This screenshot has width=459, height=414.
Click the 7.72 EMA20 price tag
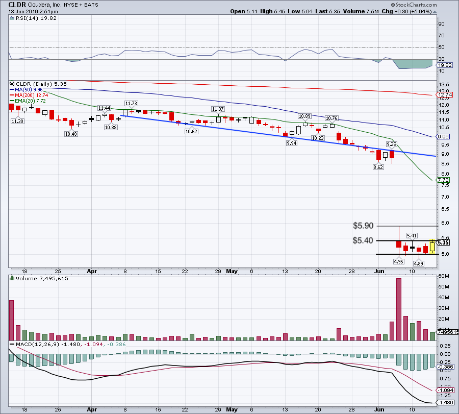443,180
